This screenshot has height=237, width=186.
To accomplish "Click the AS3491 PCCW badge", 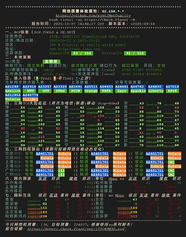I will 75,89.
